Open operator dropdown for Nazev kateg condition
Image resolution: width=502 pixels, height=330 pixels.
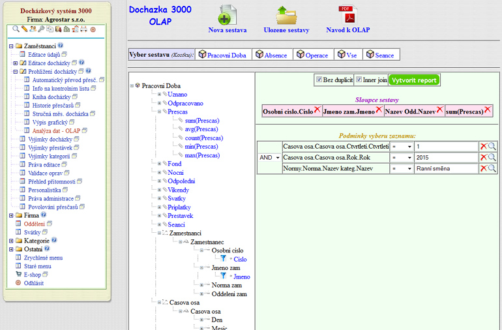pyautogui.click(x=402, y=168)
